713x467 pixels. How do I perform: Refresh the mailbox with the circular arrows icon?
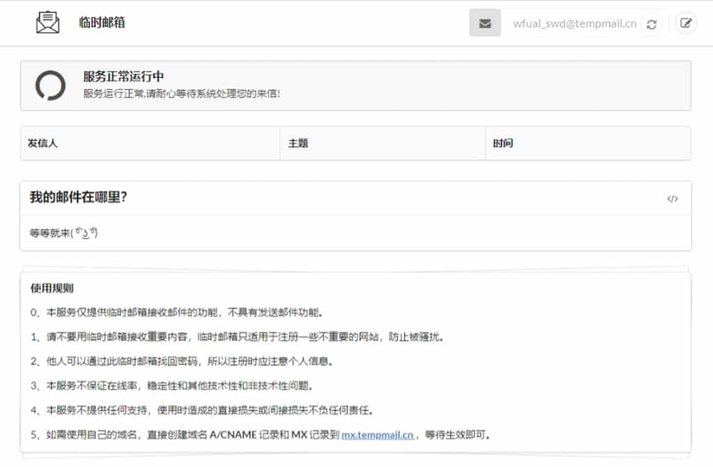coord(652,24)
